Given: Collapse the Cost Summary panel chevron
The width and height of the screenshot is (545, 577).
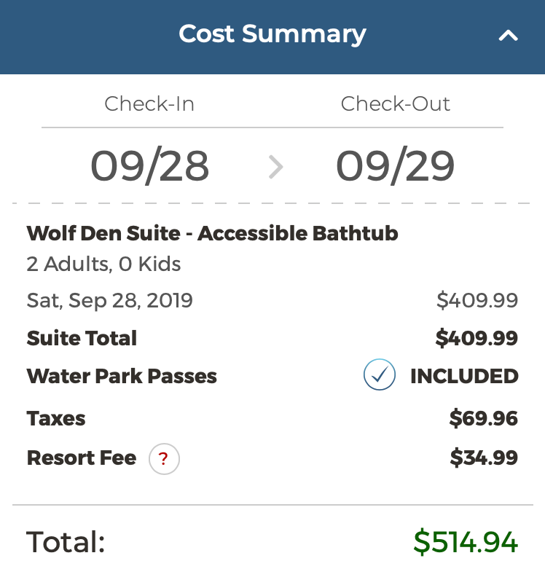Looking at the screenshot, I should 508,35.
